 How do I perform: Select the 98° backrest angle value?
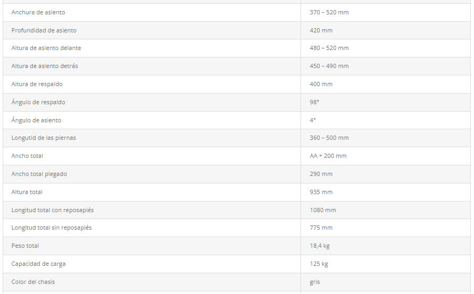[314, 102]
